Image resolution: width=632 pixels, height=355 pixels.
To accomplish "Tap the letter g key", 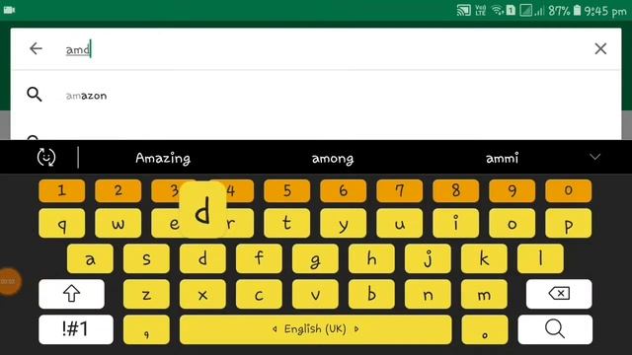I will point(315,258).
